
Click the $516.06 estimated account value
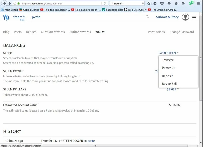pyautogui.click(x=174, y=105)
